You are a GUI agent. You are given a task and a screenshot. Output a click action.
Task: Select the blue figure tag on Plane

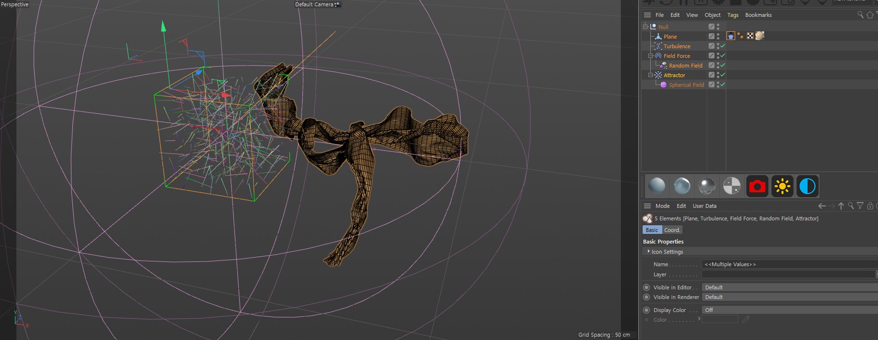[x=731, y=36]
